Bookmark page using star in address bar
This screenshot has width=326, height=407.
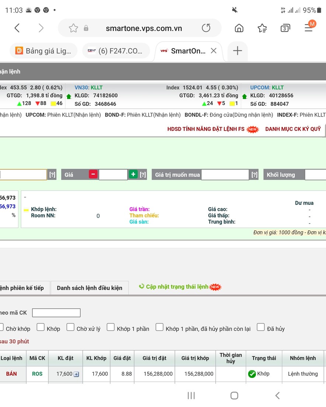tap(73, 28)
